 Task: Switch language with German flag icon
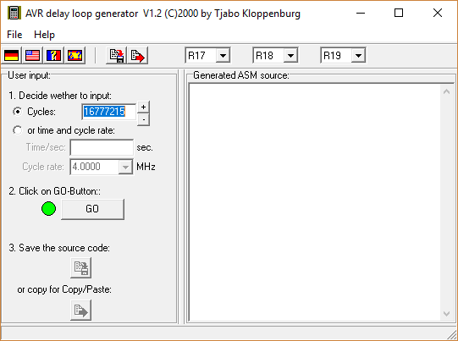tap(12, 55)
